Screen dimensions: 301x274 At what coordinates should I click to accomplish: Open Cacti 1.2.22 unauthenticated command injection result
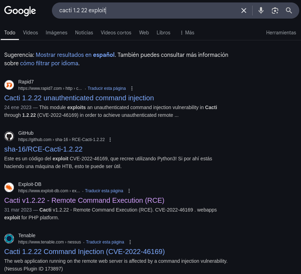pos(79,98)
